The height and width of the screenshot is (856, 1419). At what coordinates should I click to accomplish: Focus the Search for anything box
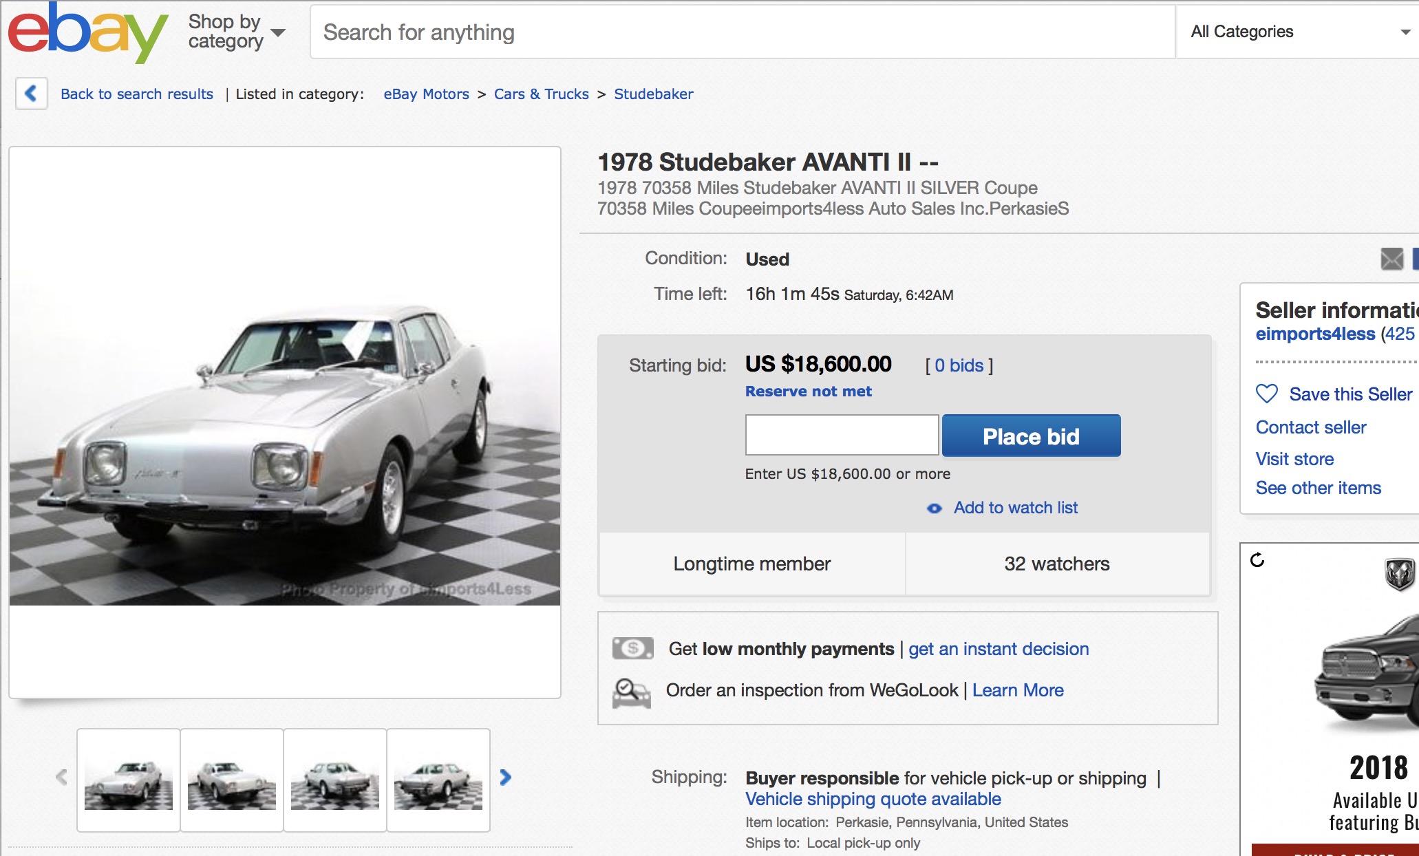click(742, 32)
